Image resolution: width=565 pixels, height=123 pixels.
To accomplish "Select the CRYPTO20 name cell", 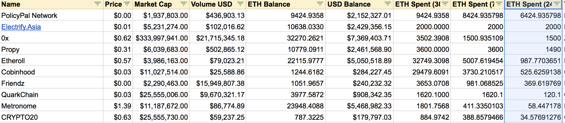I will tap(52, 117).
